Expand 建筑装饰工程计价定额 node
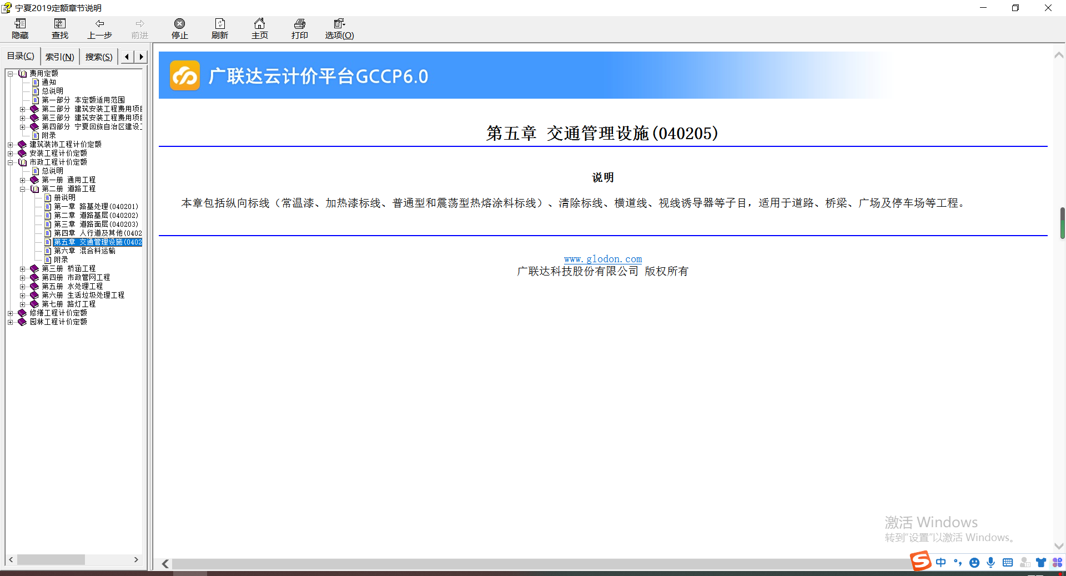Image resolution: width=1066 pixels, height=576 pixels. [x=10, y=145]
